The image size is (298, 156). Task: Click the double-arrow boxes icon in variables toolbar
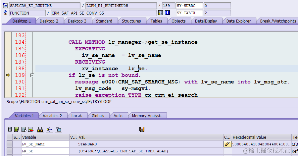click(x=40, y=130)
